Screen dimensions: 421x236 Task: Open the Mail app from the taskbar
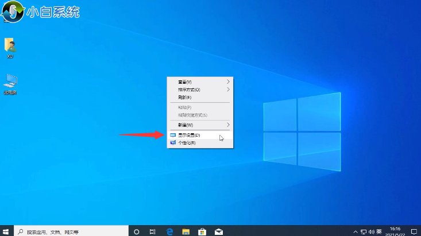219,231
